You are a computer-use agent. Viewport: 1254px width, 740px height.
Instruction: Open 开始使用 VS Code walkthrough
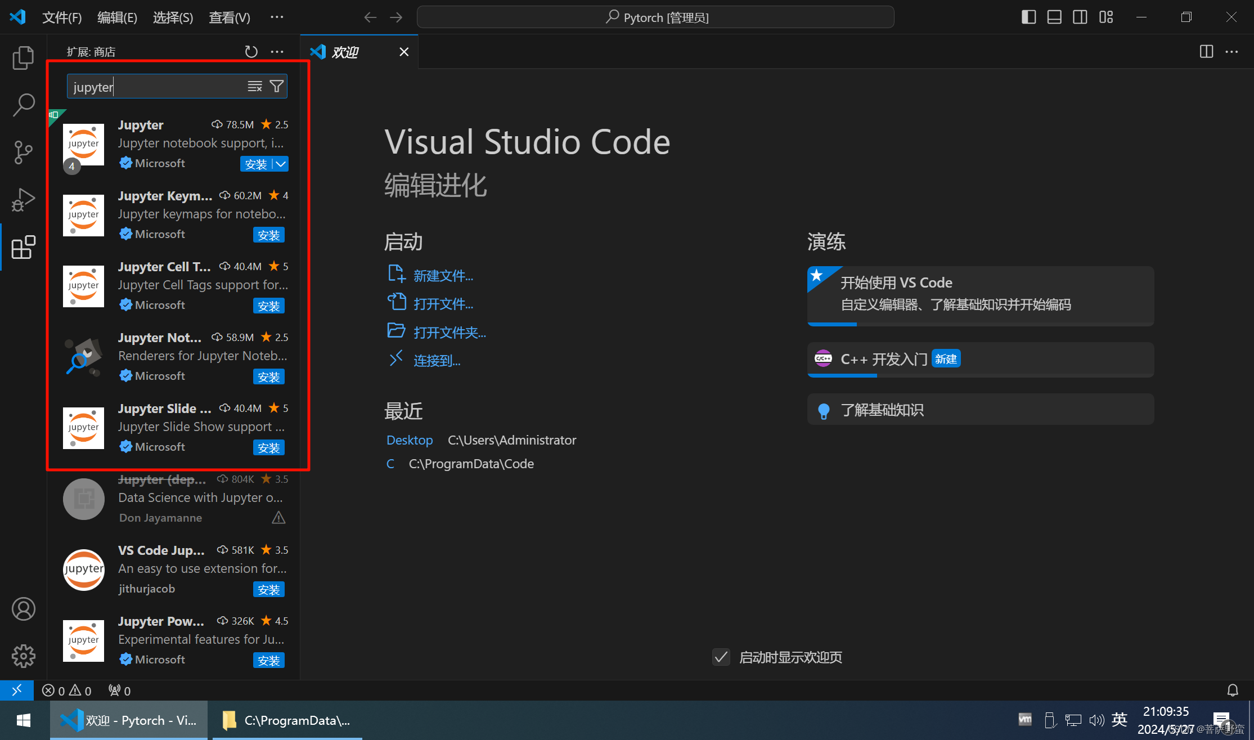(981, 296)
